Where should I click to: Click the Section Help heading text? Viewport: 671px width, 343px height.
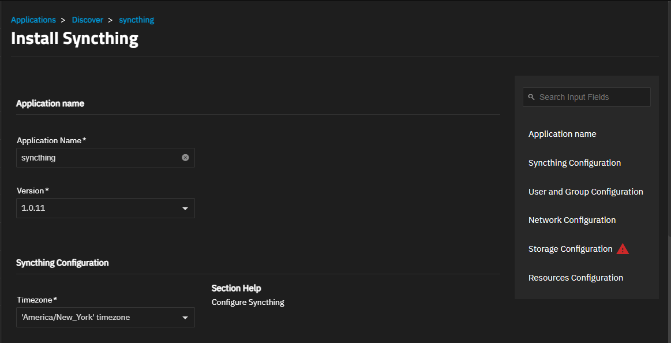236,288
